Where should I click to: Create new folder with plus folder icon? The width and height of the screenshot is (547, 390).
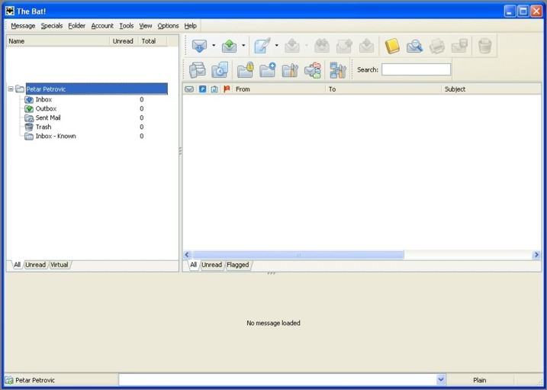click(268, 69)
